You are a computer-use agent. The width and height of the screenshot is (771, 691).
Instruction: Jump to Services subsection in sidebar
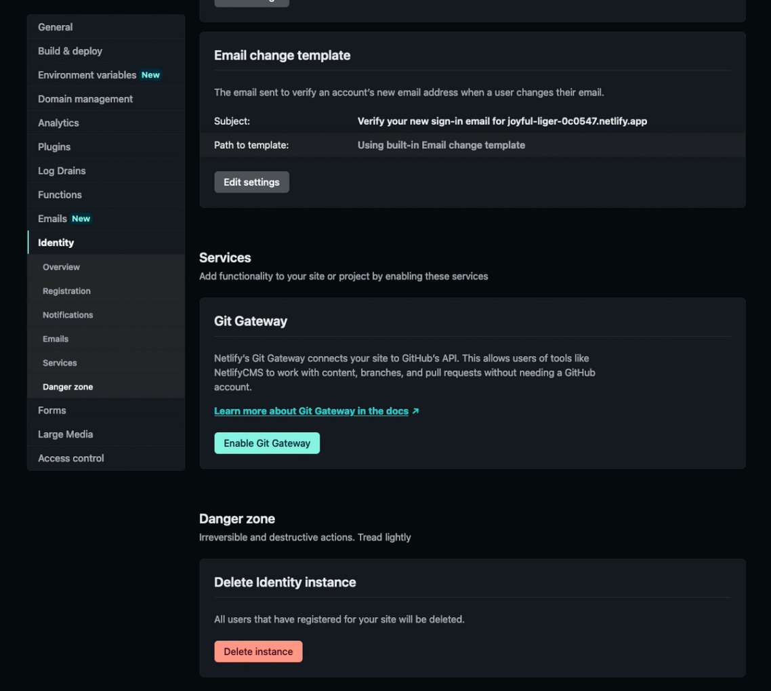click(106, 363)
